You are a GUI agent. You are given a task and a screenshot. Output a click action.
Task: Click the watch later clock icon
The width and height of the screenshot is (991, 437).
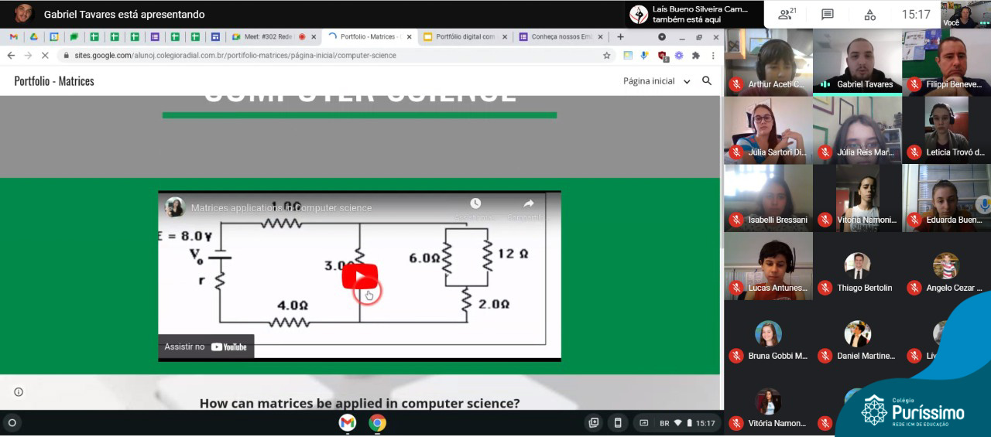coord(475,204)
